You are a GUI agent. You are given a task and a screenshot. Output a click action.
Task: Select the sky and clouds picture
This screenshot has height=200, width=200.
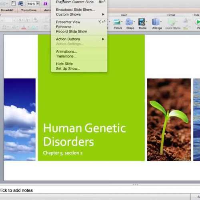pyautogui.click(x=20, y=120)
